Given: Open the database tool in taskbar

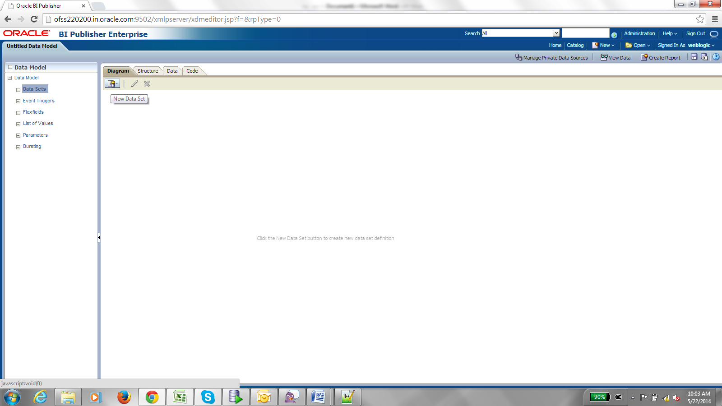Looking at the screenshot, I should (236, 397).
